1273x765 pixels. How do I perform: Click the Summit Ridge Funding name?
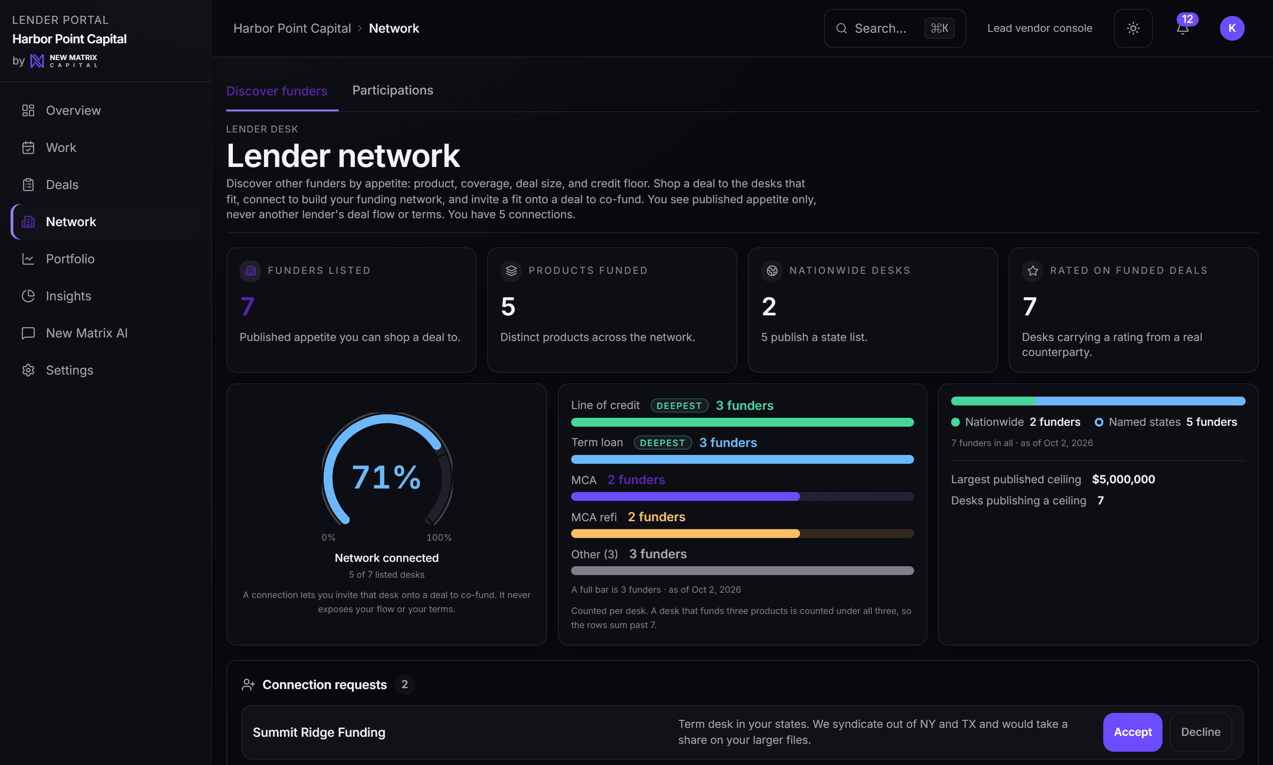pyautogui.click(x=319, y=732)
